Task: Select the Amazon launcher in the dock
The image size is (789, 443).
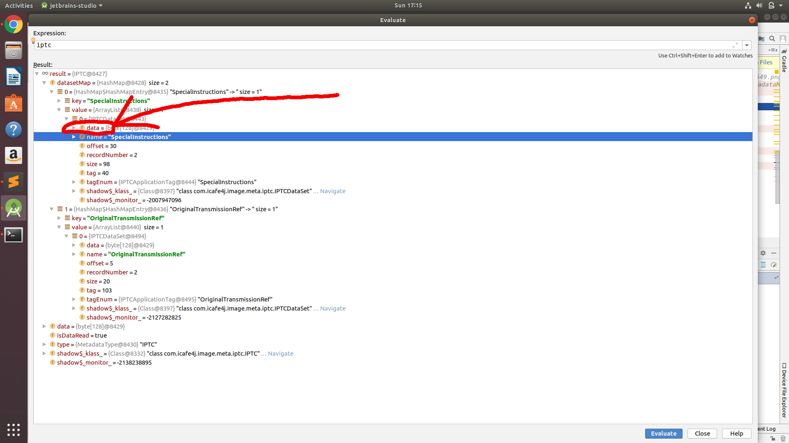Action: click(x=14, y=155)
